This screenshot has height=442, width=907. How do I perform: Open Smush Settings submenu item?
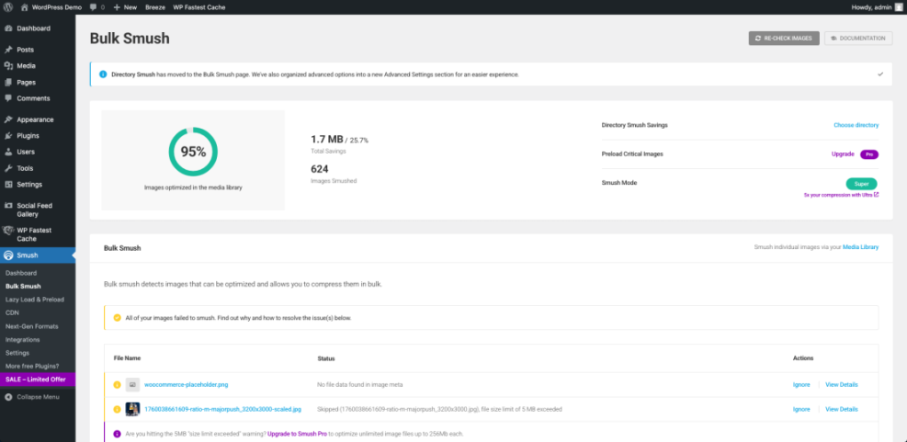tap(17, 353)
